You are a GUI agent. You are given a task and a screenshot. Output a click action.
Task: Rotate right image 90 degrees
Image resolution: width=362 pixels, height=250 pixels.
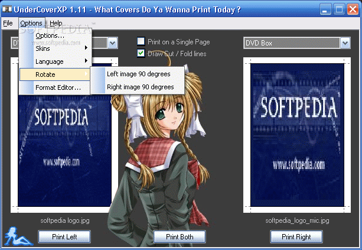[138, 87]
